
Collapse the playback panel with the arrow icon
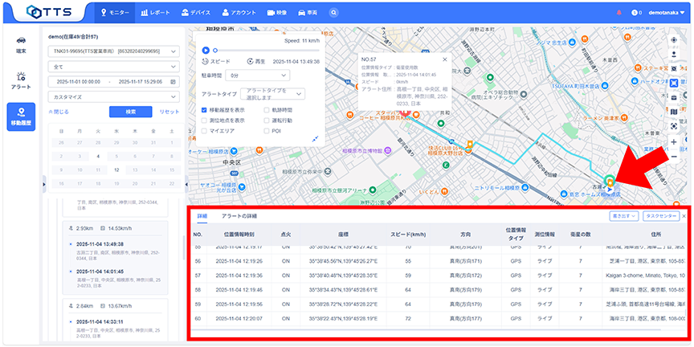(316, 138)
